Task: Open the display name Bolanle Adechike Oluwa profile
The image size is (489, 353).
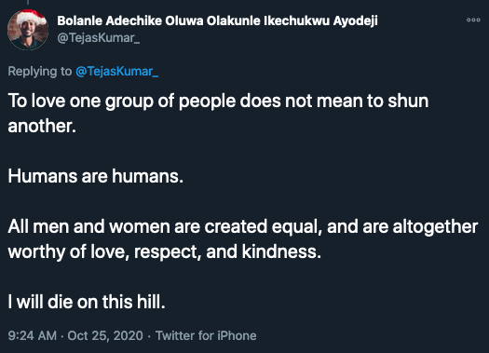Action: coord(217,20)
